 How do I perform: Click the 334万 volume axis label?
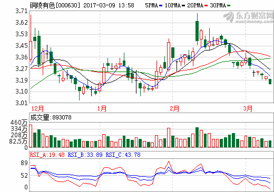point(19,129)
